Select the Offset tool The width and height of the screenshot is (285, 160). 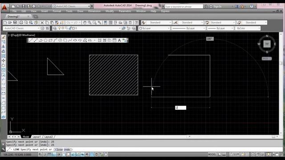coord(4,51)
